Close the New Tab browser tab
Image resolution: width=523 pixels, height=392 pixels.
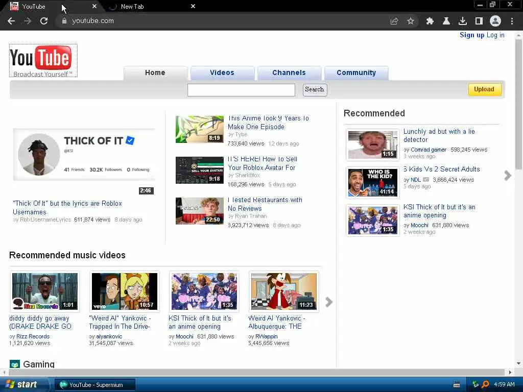[x=193, y=6]
